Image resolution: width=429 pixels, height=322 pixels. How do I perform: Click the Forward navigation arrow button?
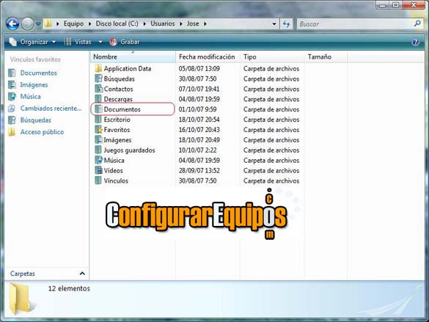coord(27,23)
